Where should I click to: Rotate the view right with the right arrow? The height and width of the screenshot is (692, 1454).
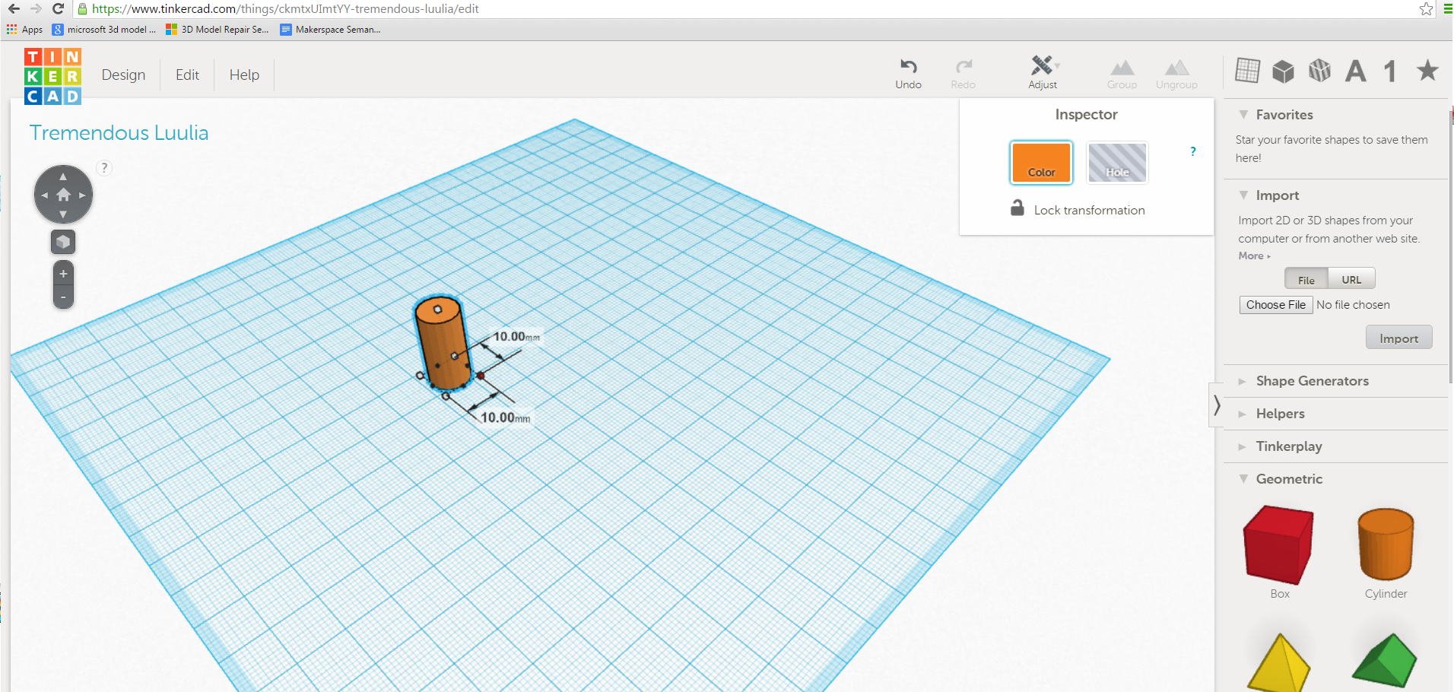pos(82,195)
